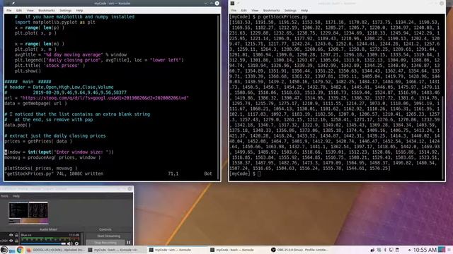453x254 pixels.
Task: Click the 'plt.show()' line in vim
Action: pos(28,71)
